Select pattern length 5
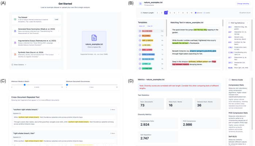The image size is (255, 146). click(x=170, y=13)
